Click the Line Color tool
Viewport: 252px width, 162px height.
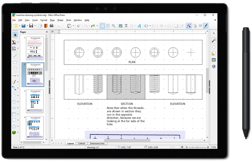click(x=14, y=42)
